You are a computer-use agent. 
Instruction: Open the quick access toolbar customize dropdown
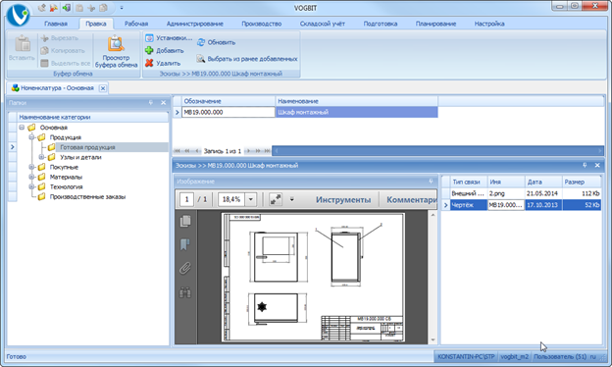click(122, 8)
